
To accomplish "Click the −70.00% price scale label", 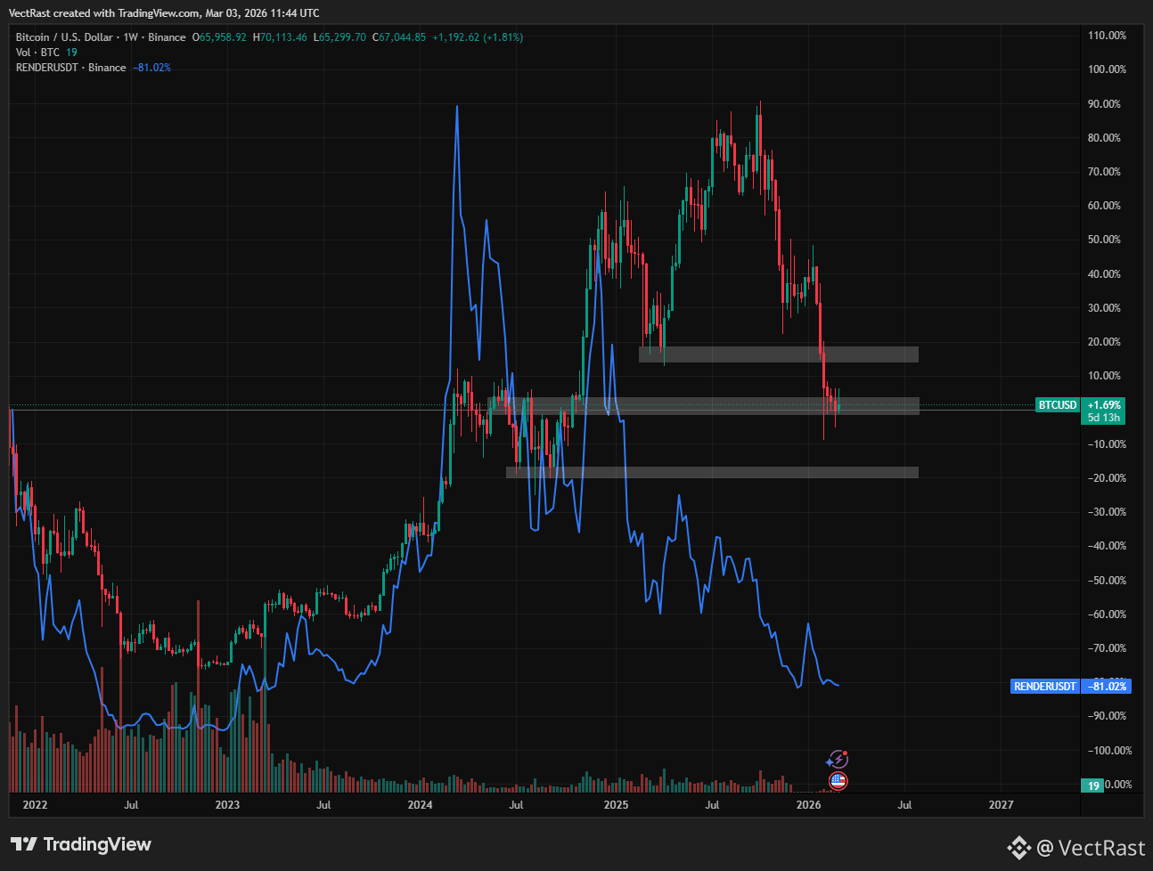I will pyautogui.click(x=1107, y=648).
